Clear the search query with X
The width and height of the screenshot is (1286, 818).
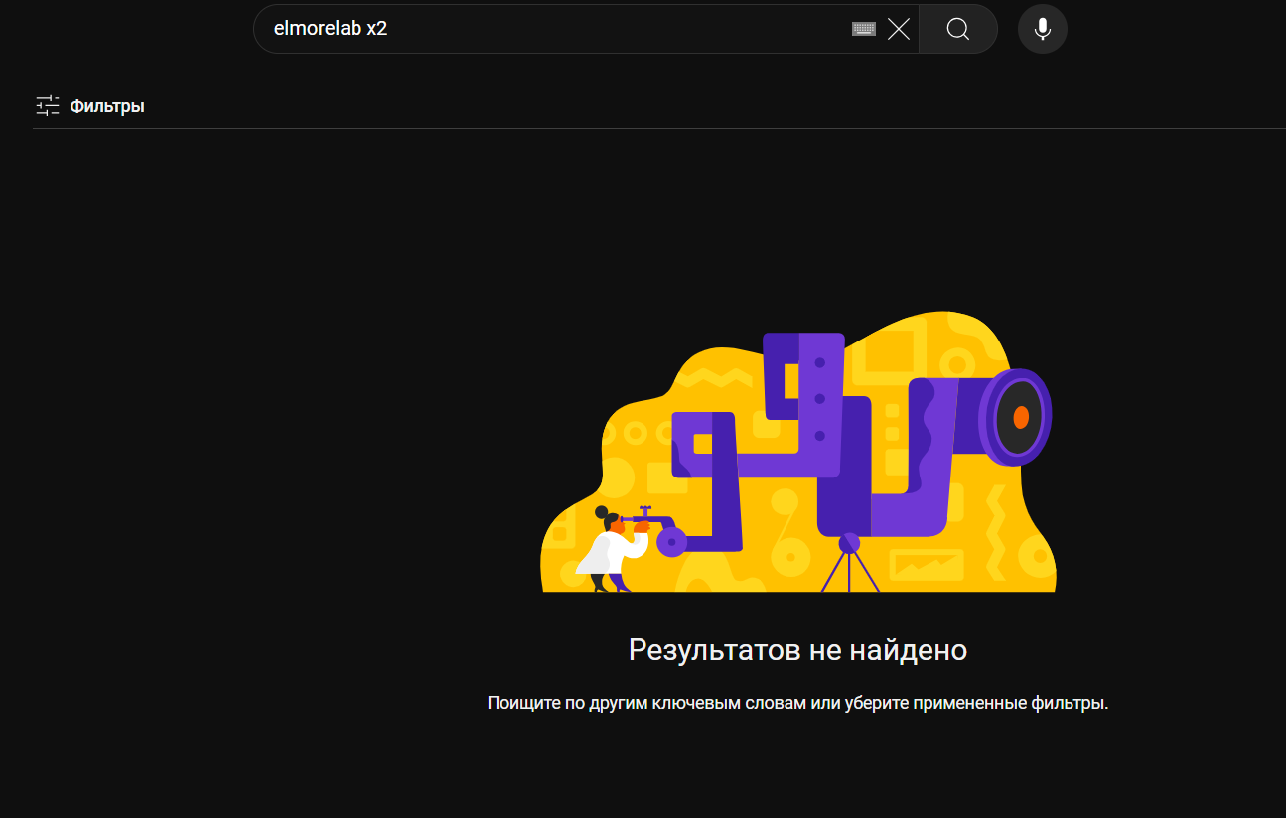[x=899, y=29]
